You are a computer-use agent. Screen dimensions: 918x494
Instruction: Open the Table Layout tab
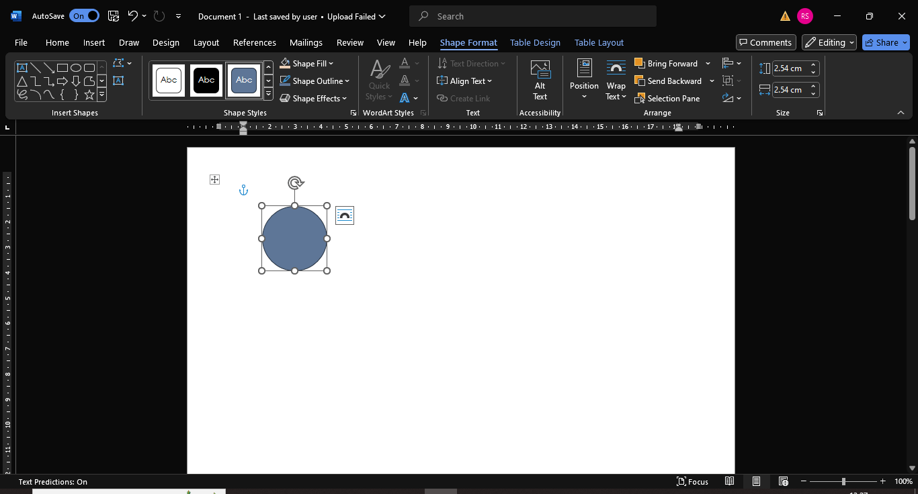click(599, 42)
